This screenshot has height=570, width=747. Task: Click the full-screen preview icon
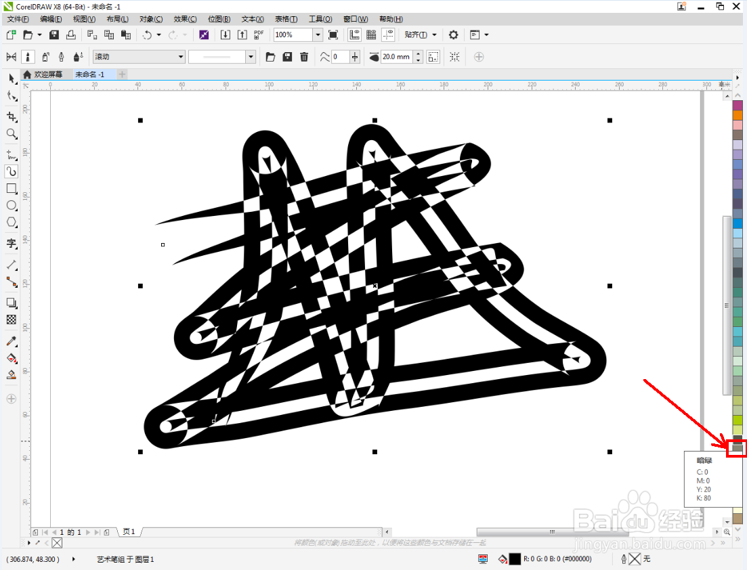333,35
